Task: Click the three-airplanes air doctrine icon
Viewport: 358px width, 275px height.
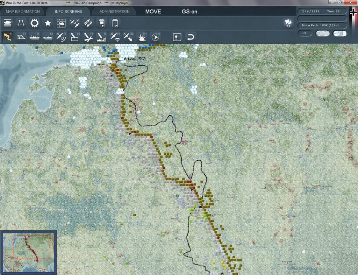Action: (x=75, y=23)
